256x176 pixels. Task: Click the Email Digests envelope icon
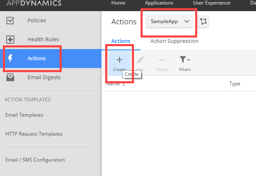[11, 77]
